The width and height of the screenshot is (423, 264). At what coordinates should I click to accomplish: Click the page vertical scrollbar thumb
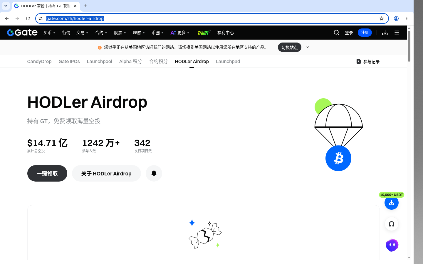click(409, 46)
